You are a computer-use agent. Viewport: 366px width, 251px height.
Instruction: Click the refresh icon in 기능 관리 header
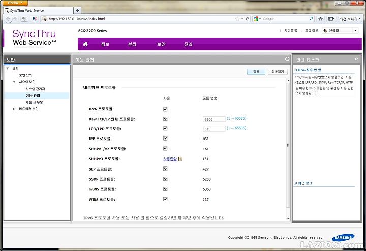(287, 59)
